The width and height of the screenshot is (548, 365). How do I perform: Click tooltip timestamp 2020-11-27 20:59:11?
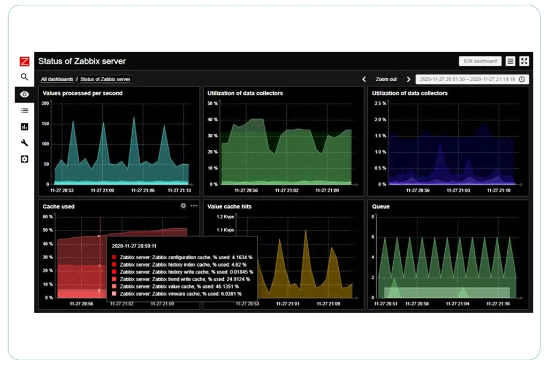(134, 246)
